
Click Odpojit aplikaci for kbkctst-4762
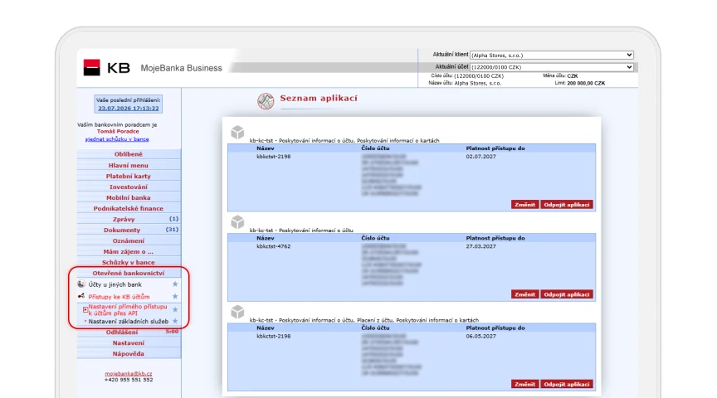(567, 294)
